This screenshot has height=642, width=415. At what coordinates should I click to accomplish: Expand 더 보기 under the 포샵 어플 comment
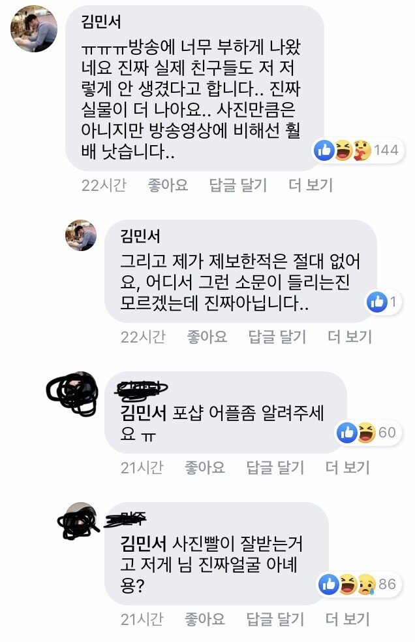point(348,467)
